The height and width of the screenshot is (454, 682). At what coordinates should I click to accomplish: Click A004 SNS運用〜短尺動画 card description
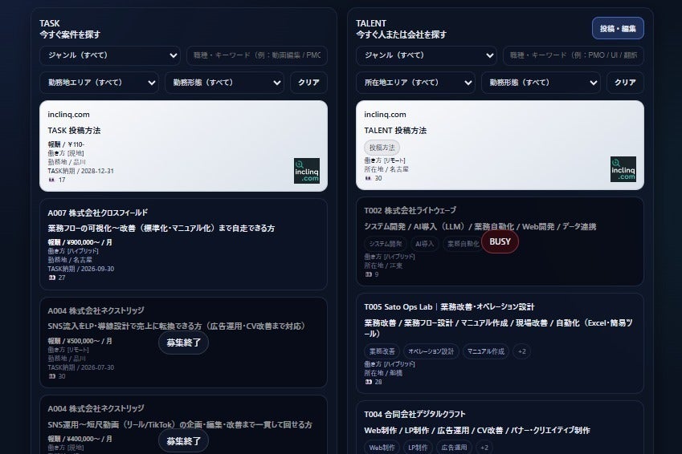pyautogui.click(x=180, y=424)
